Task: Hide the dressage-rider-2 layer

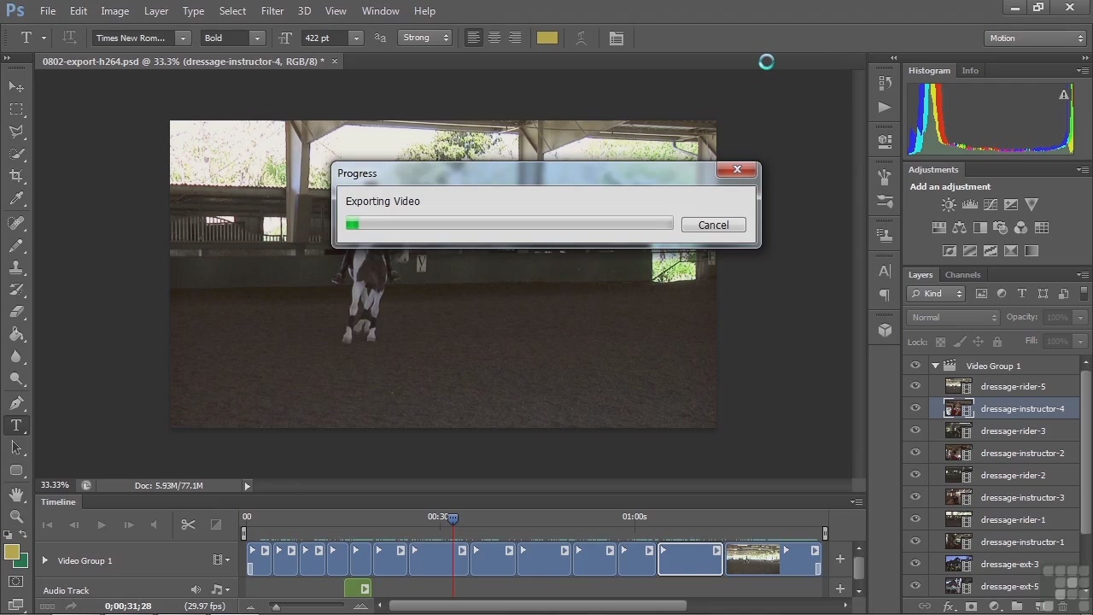Action: pos(915,475)
